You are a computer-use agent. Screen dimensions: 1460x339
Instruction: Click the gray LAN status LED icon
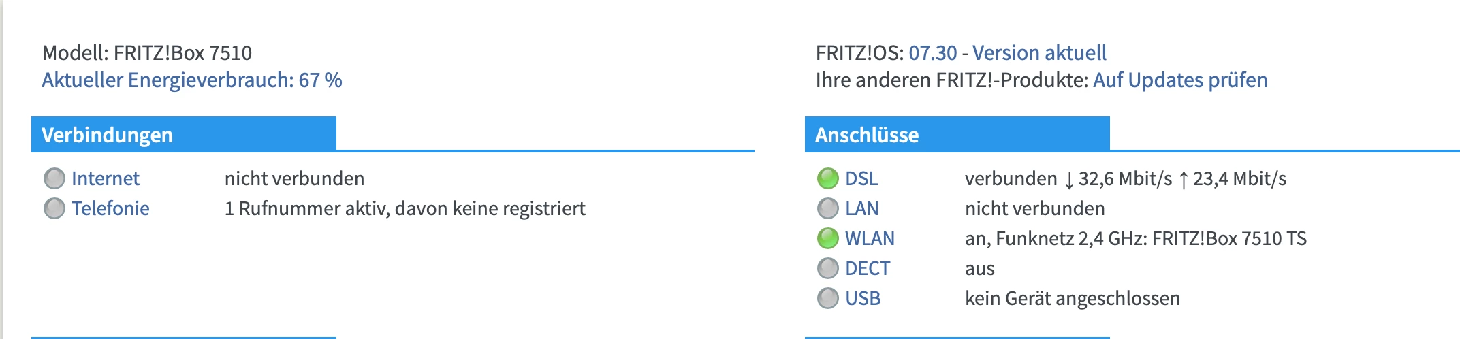pos(828,208)
